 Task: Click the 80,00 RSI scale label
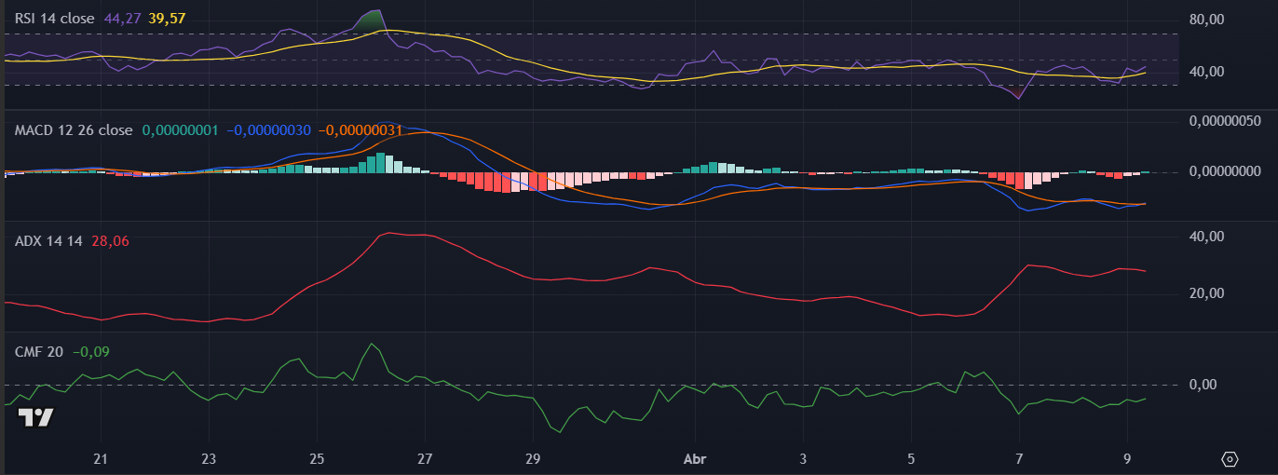pyautogui.click(x=1206, y=20)
